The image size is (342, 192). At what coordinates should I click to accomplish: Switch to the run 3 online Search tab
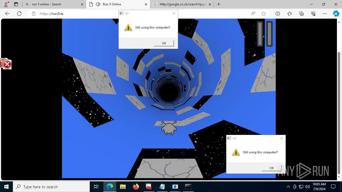[x=54, y=4]
